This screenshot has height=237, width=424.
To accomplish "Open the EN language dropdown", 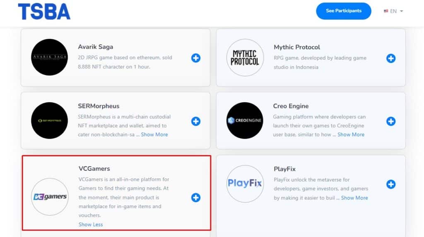I will coord(396,11).
